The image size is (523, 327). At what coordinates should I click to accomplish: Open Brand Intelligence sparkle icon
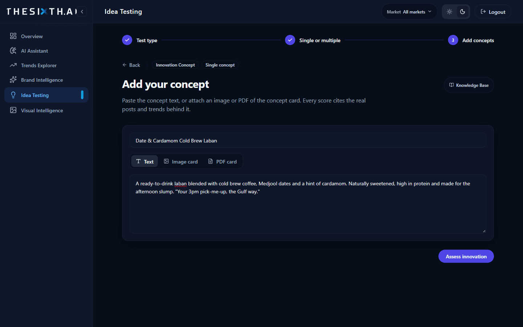point(13,80)
